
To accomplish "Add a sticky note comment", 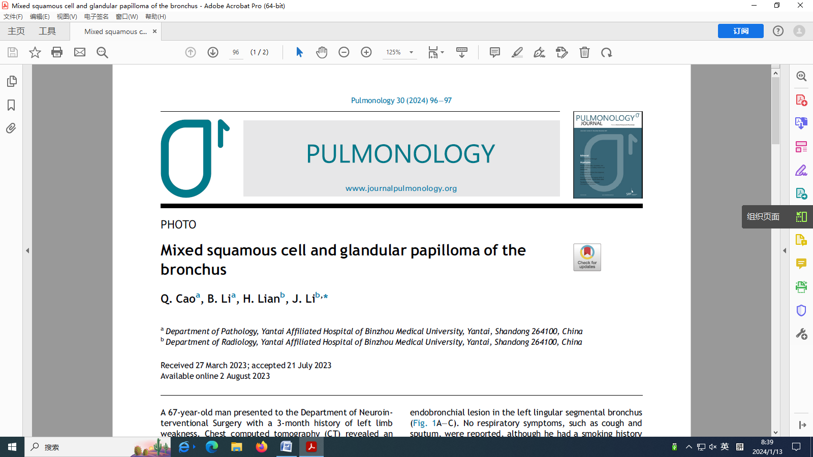I will point(495,52).
